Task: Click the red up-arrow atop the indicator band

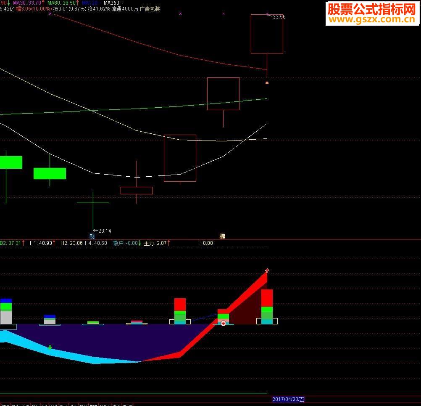Action: pos(267,271)
